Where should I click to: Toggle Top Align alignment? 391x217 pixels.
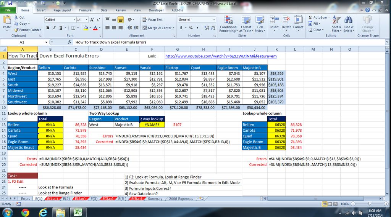pyautogui.click(x=107, y=20)
